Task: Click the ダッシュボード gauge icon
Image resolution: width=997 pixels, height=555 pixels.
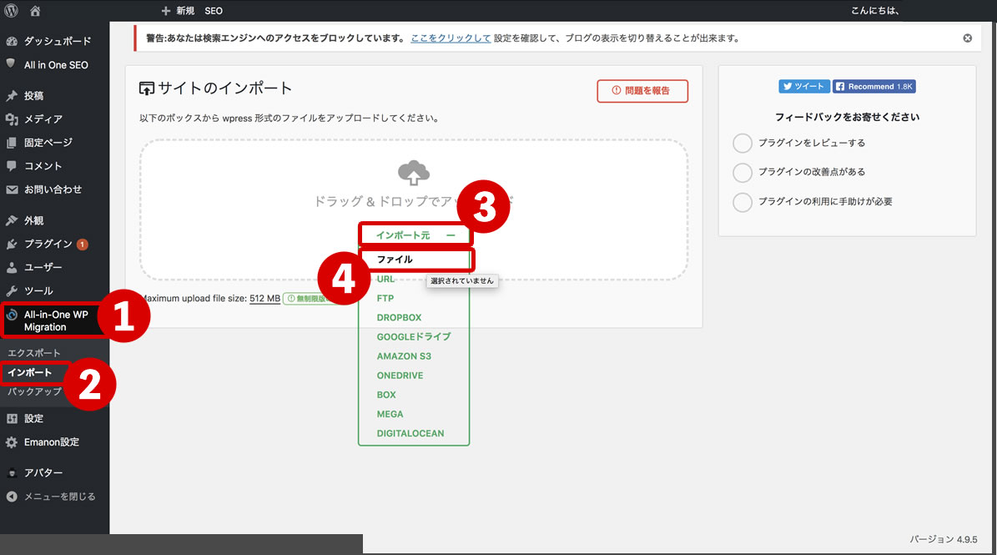Action: 12,42
